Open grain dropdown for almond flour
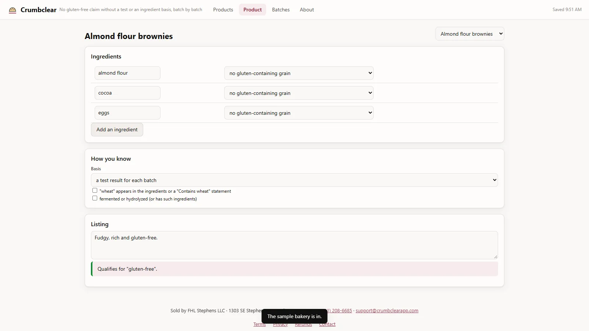 coord(299,73)
